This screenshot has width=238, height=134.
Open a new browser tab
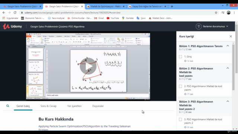pyautogui.click(x=172, y=6)
